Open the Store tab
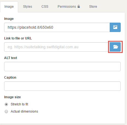 click(93, 7)
